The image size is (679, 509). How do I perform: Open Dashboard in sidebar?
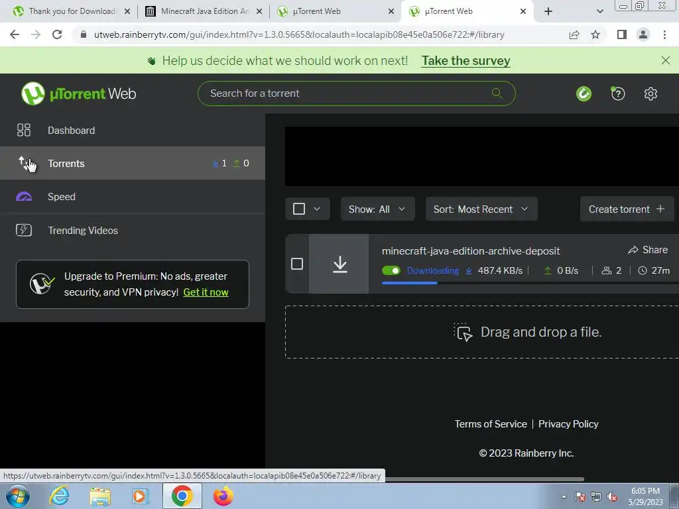coord(133,130)
